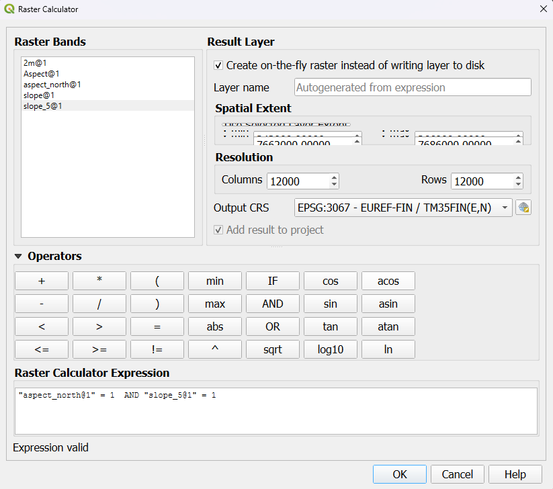Click the QGIS logo in title bar

click(9, 9)
